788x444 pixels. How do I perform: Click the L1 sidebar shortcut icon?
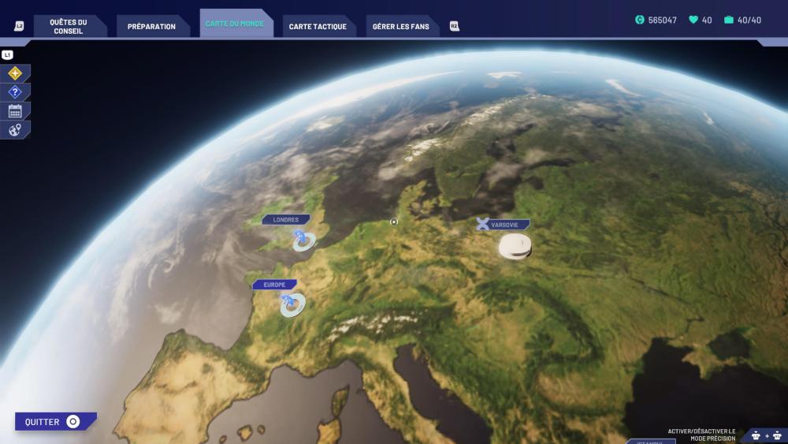coord(8,54)
